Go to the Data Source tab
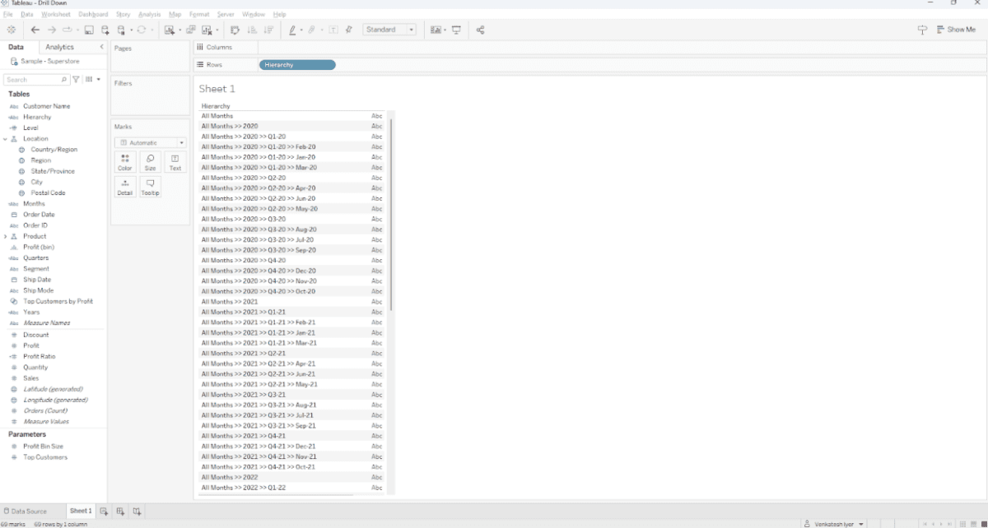 tap(25, 512)
